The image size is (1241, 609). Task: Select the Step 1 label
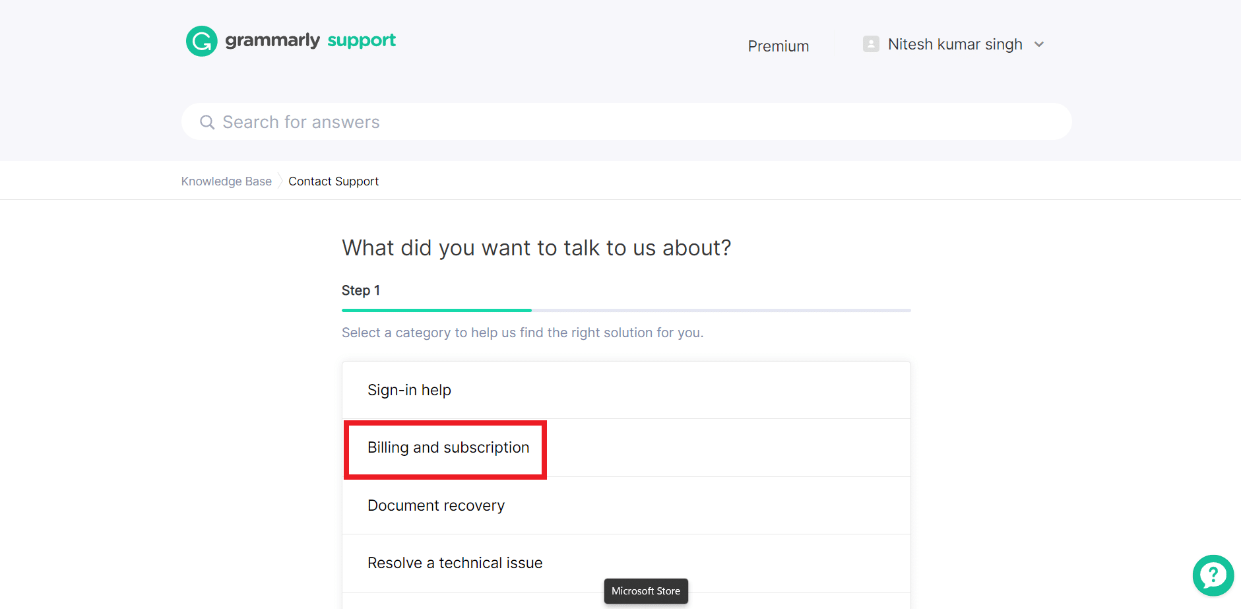[x=361, y=290]
